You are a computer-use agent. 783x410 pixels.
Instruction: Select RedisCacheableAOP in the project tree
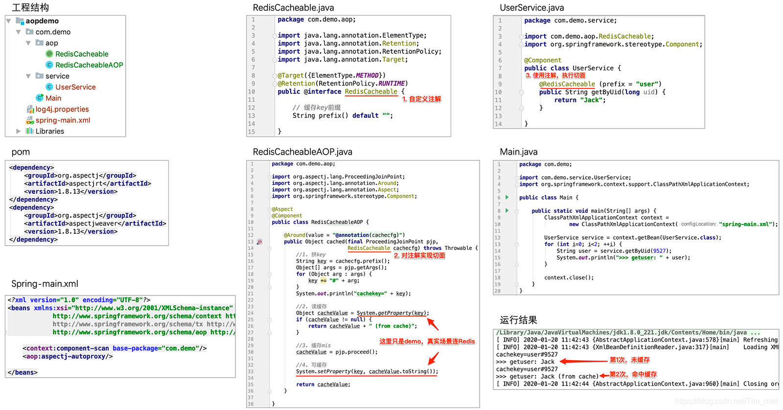(89, 65)
